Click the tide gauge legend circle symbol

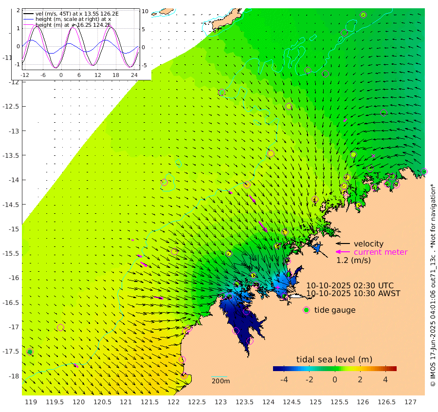(x=307, y=310)
